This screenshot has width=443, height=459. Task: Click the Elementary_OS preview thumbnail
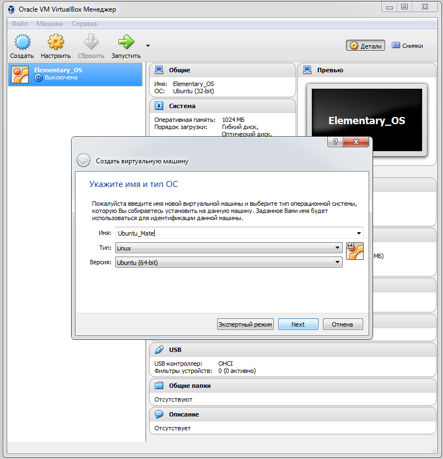(366, 120)
